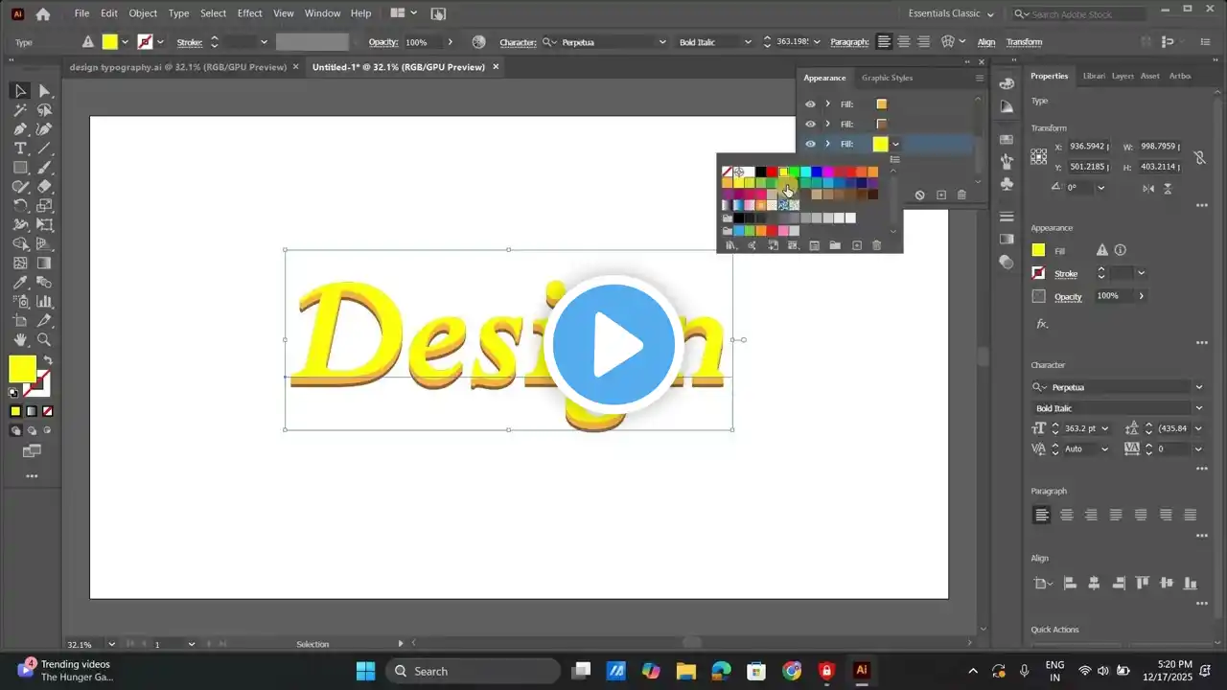1227x690 pixels.
Task: Open the Object menu
Action: 143,13
